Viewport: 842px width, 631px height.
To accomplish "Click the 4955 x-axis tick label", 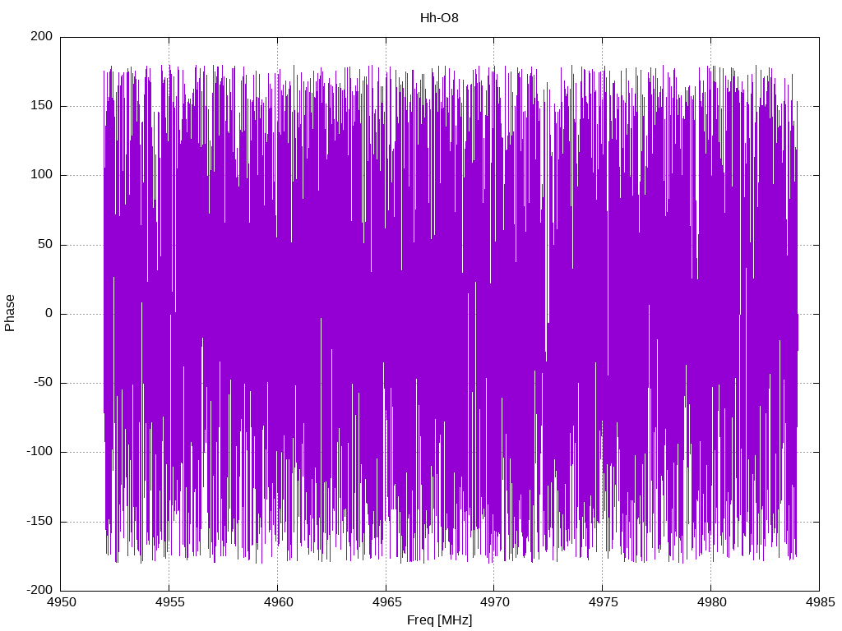I will 169,602.
